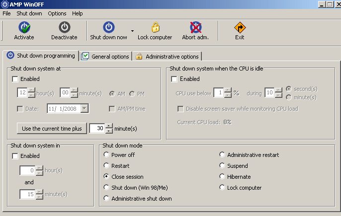Open the File menu
341x216 pixels.
pos(6,13)
